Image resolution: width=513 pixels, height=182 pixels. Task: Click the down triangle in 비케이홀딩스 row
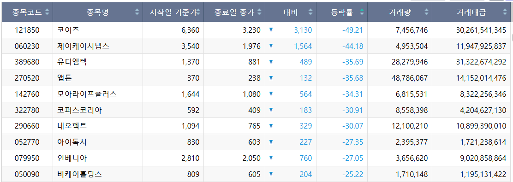271,174
